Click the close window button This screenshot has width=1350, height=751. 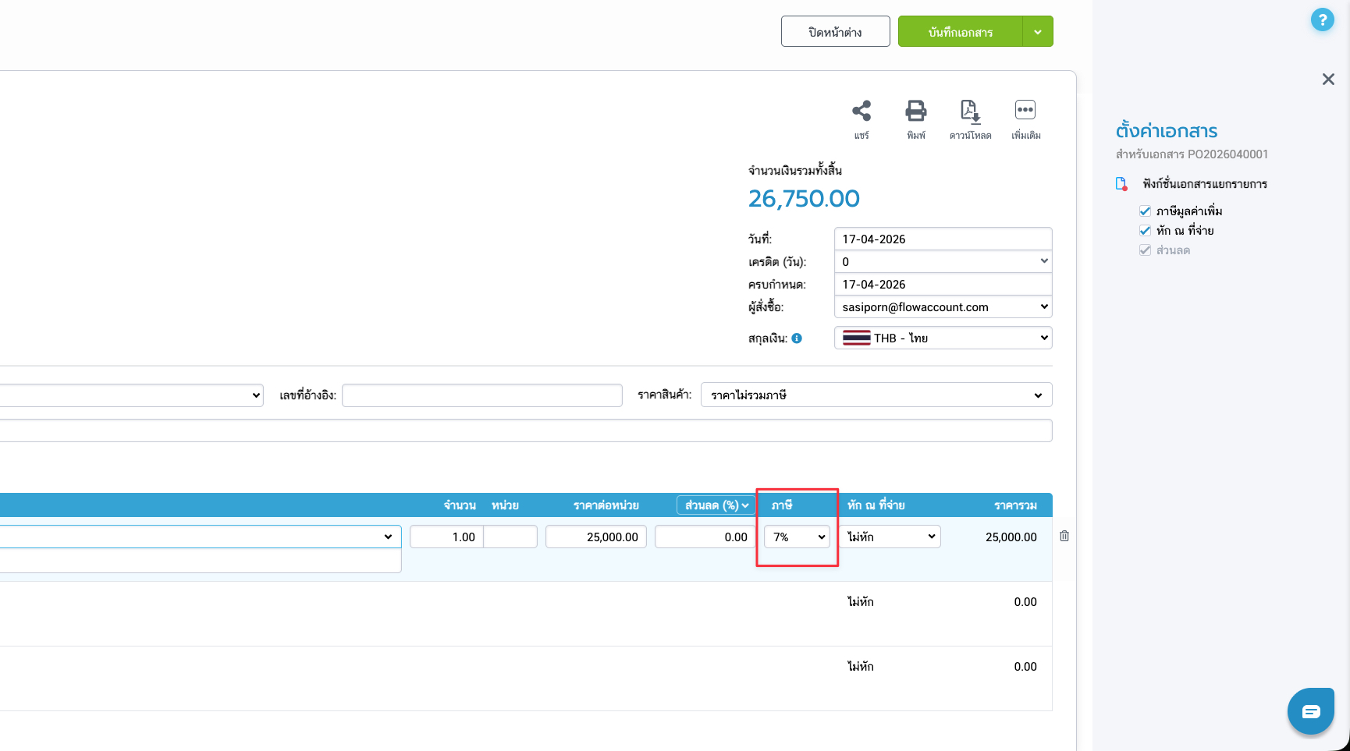point(835,32)
